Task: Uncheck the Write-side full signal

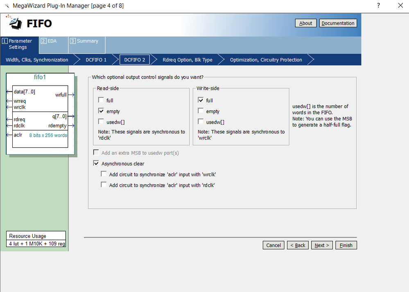Action: [201, 100]
